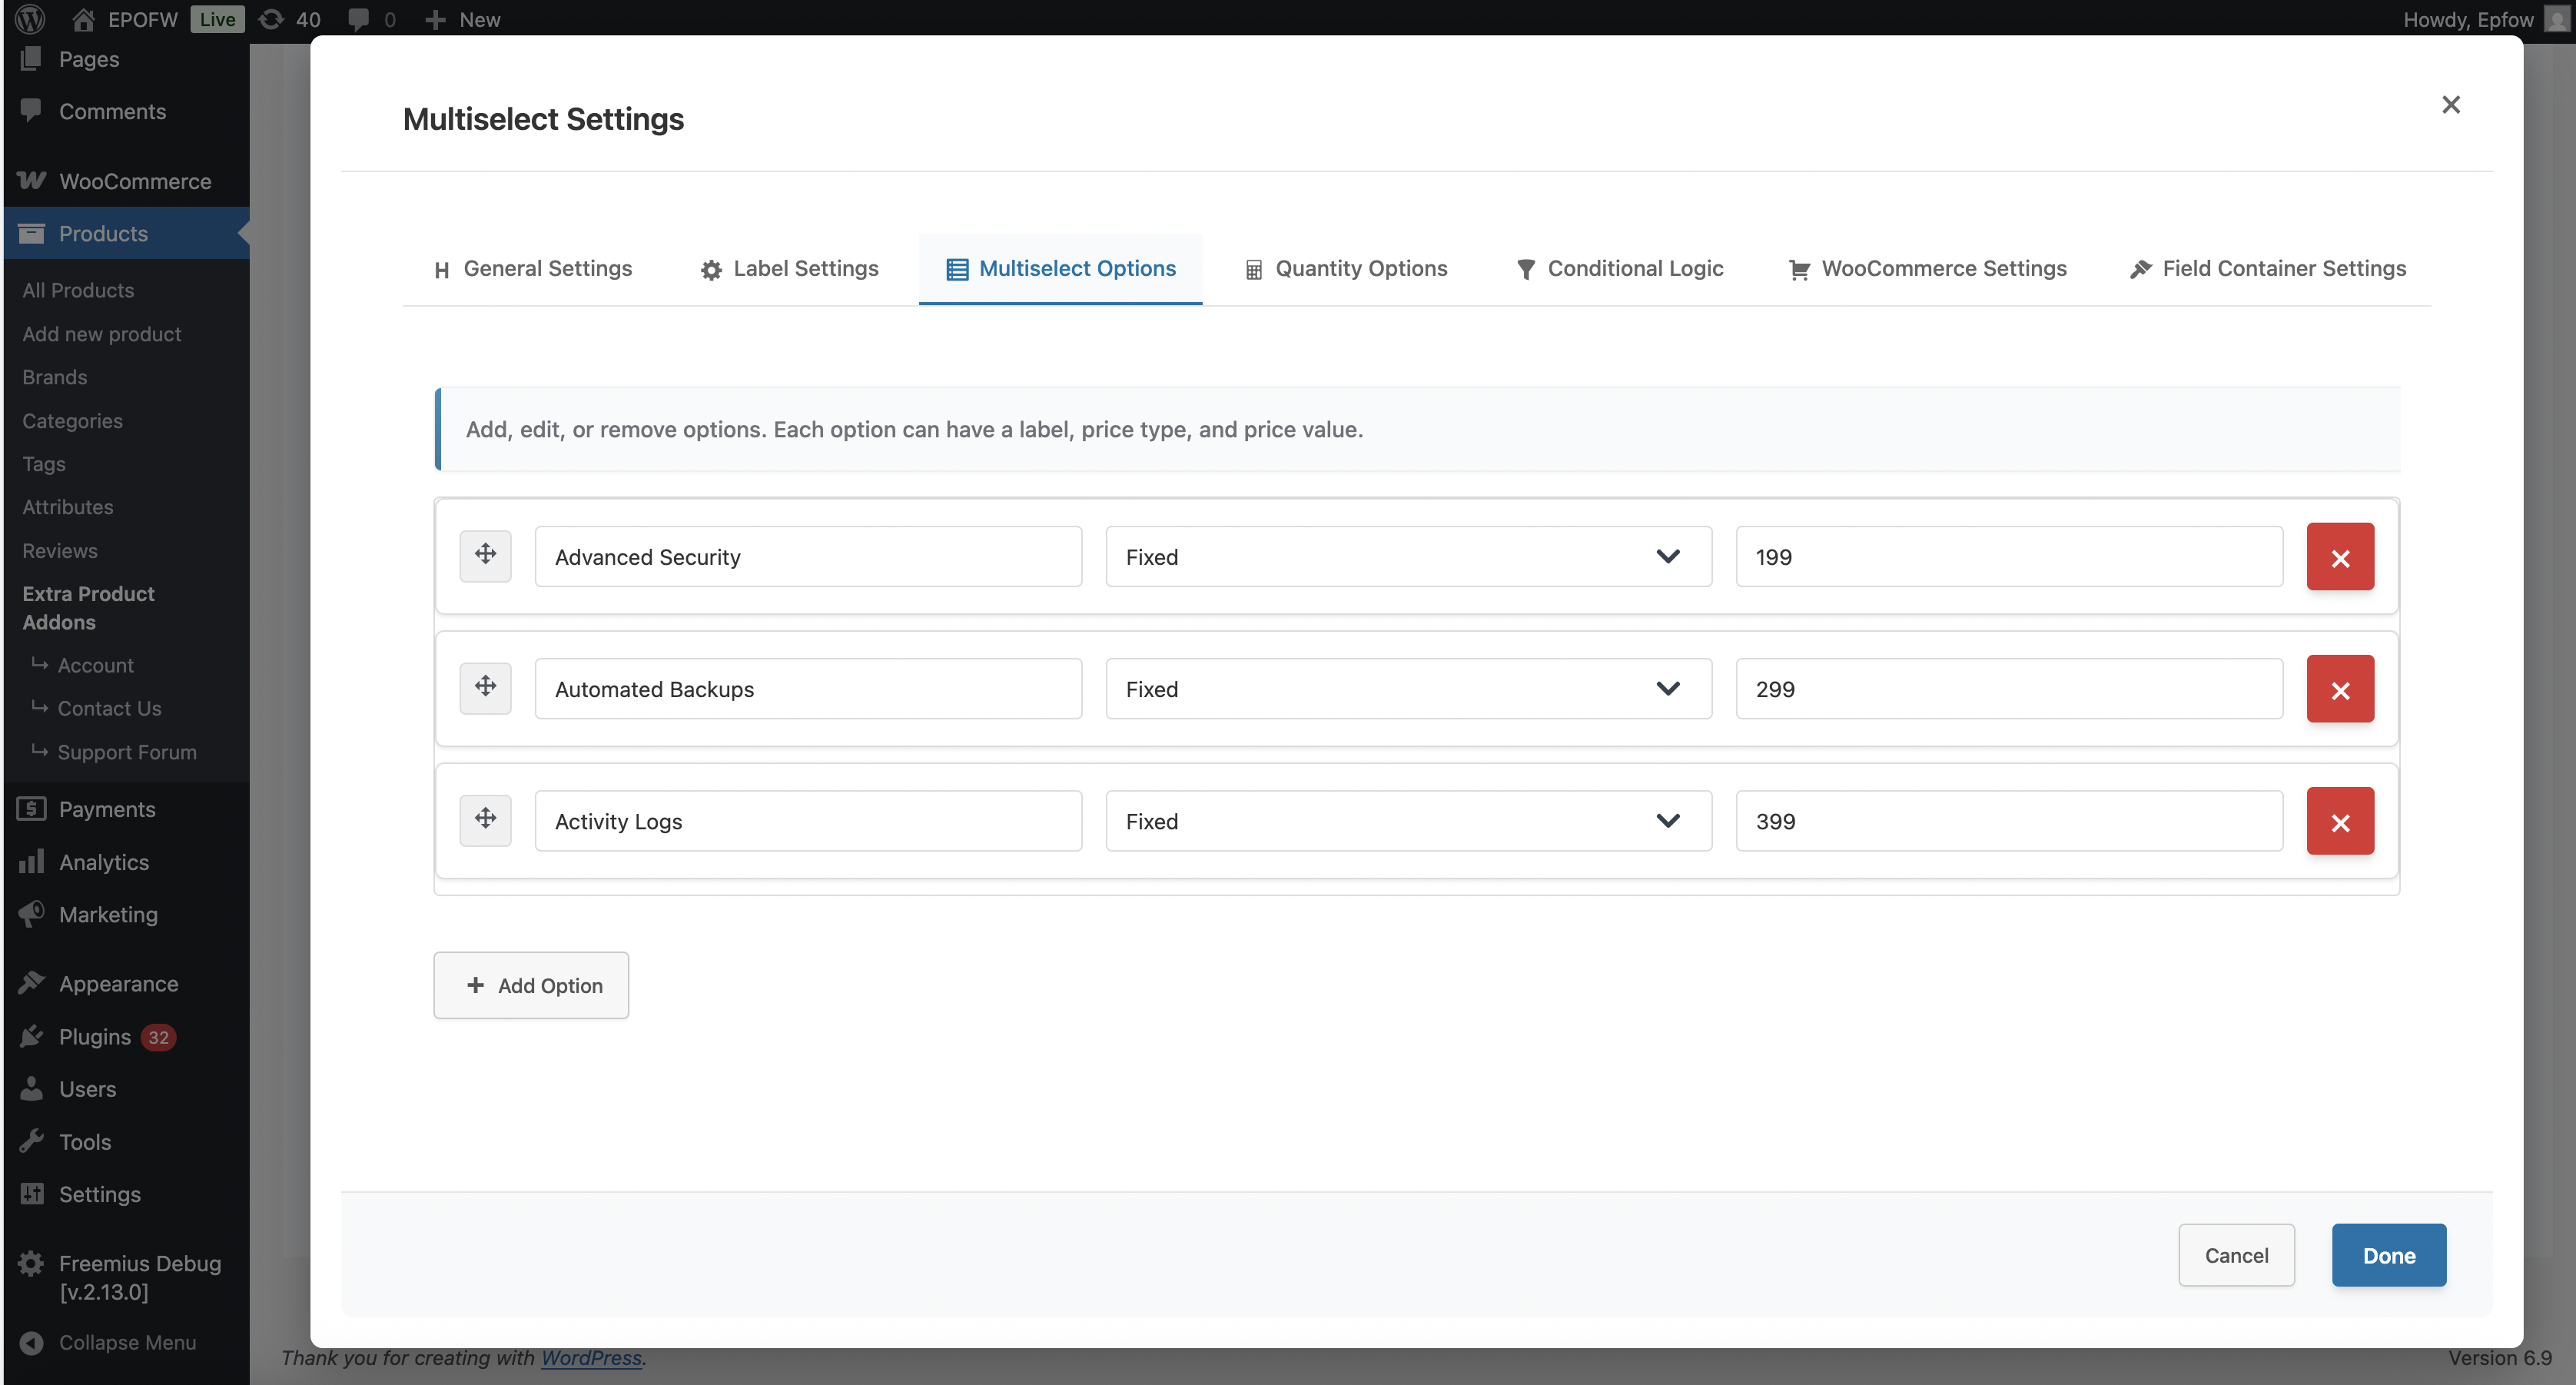Click drag handle for Automated Backups option
The image size is (2576, 1385).
(485, 687)
